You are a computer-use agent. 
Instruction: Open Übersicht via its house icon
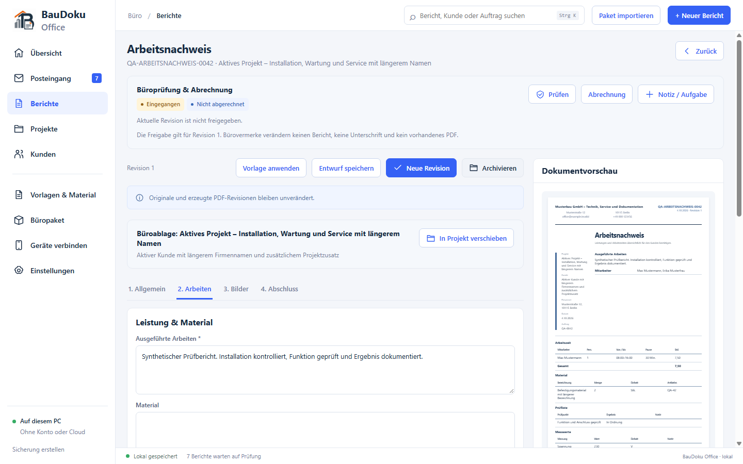point(19,53)
